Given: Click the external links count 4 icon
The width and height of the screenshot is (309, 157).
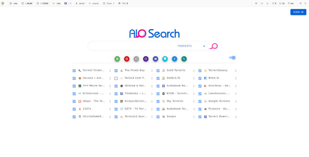Looking at the screenshot, I should click(x=274, y=3).
